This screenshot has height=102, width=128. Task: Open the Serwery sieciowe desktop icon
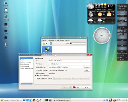pos(6,18)
